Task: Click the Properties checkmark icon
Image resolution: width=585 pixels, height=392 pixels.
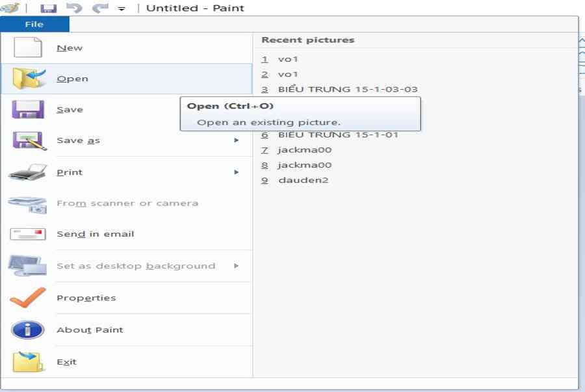Action: point(28,298)
